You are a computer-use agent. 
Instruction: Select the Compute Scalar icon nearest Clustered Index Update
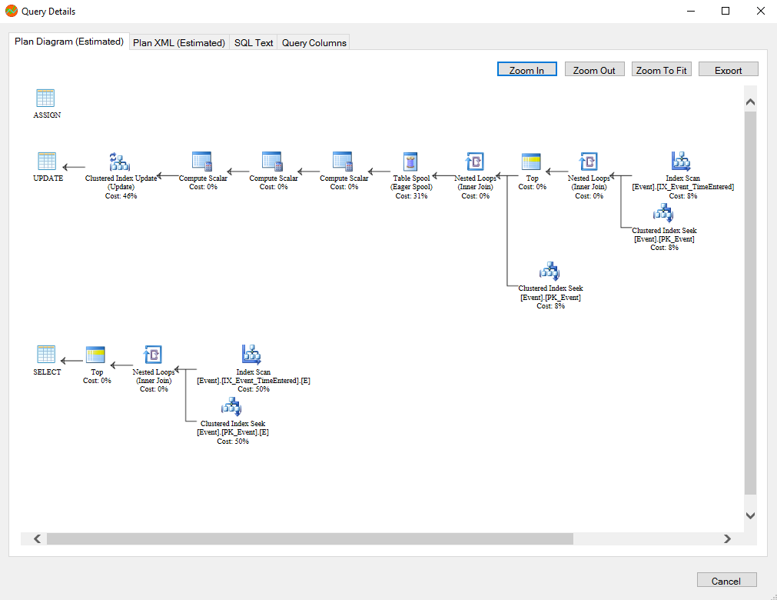click(202, 162)
